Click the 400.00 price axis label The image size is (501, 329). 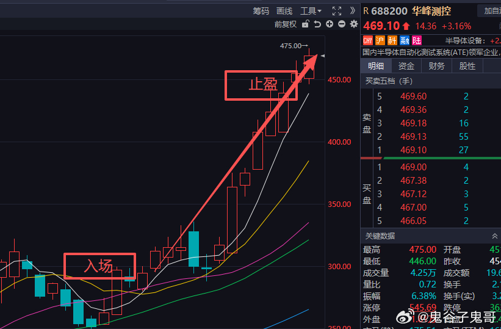339,142
